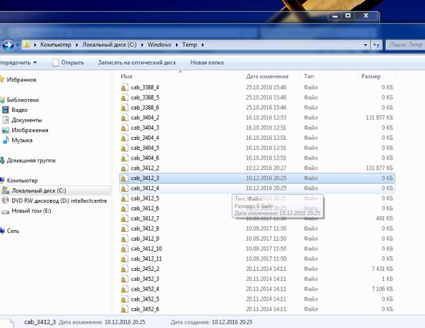The image size is (425, 328).
Task: Select file name cab_3412_3
Action: coord(145,178)
